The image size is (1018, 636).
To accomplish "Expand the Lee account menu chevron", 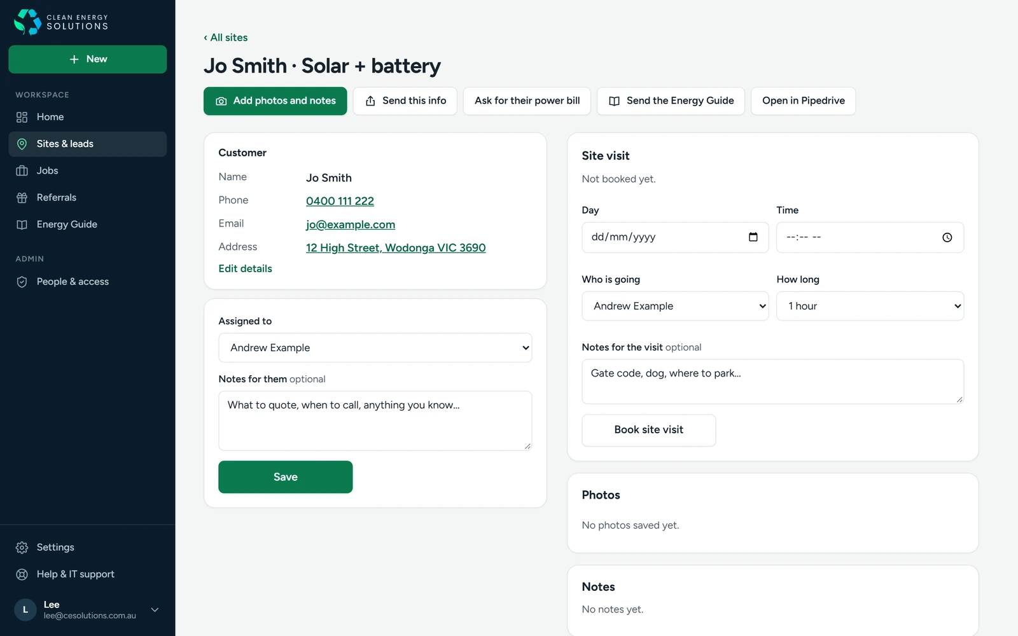I will 155,610.
